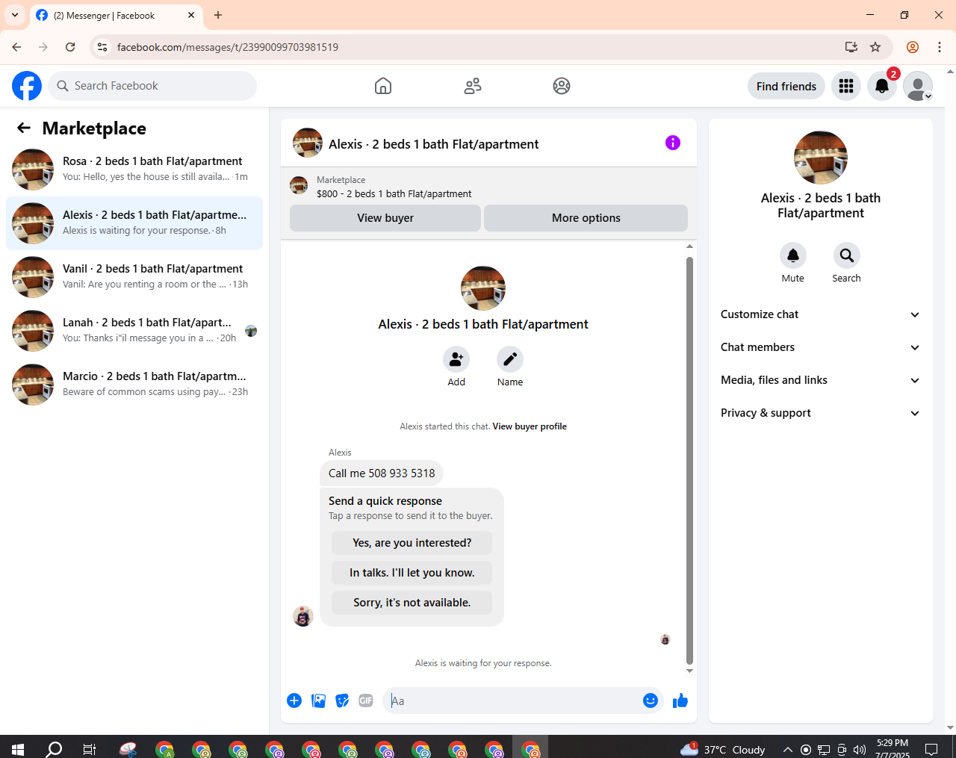Choose a GIF using the GIF icon
The height and width of the screenshot is (758, 956).
coord(366,700)
